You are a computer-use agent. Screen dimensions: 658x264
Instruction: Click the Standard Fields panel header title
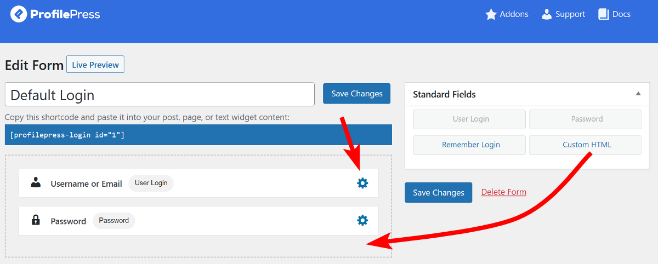coord(444,94)
